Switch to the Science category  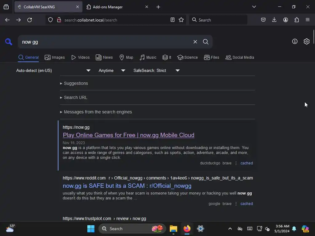click(187, 57)
